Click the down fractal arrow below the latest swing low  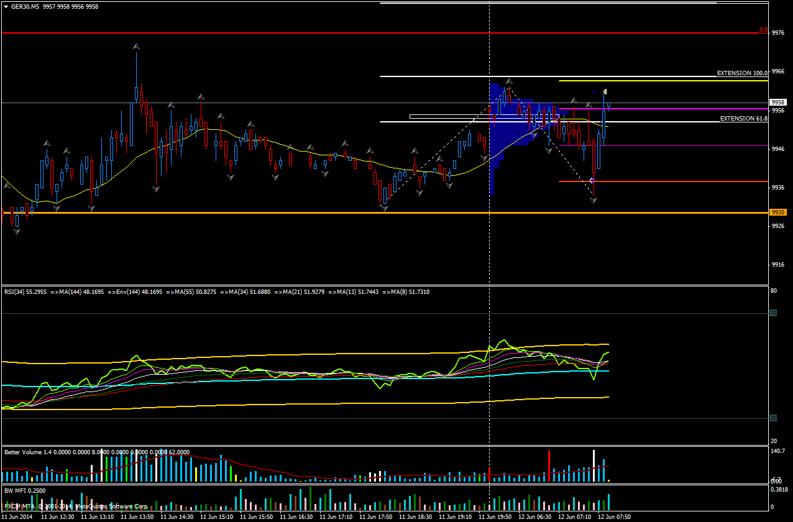pos(594,200)
